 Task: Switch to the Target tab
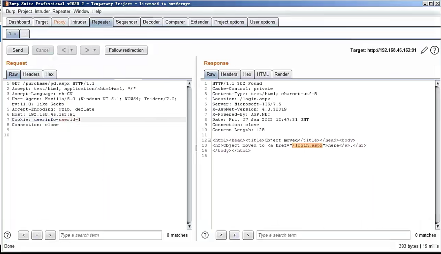pyautogui.click(x=42, y=22)
